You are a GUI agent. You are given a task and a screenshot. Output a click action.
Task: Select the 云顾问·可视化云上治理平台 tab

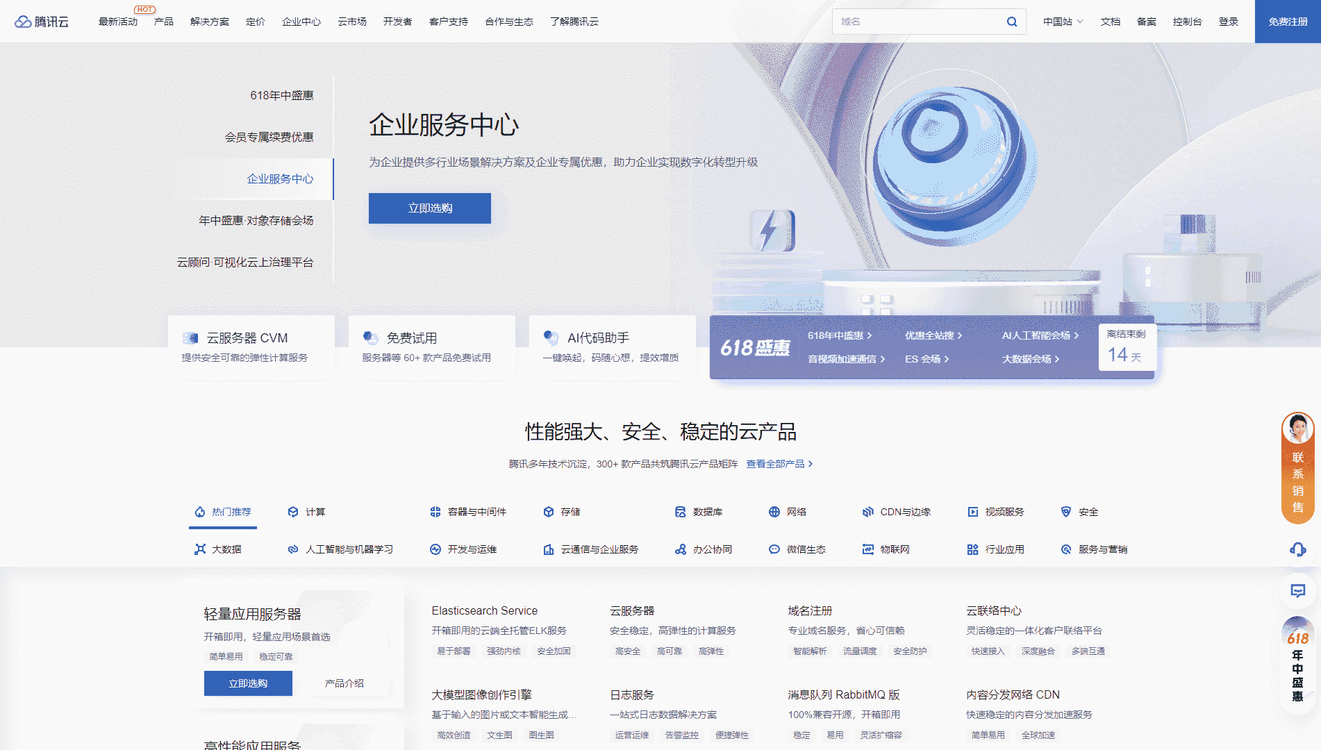(245, 262)
